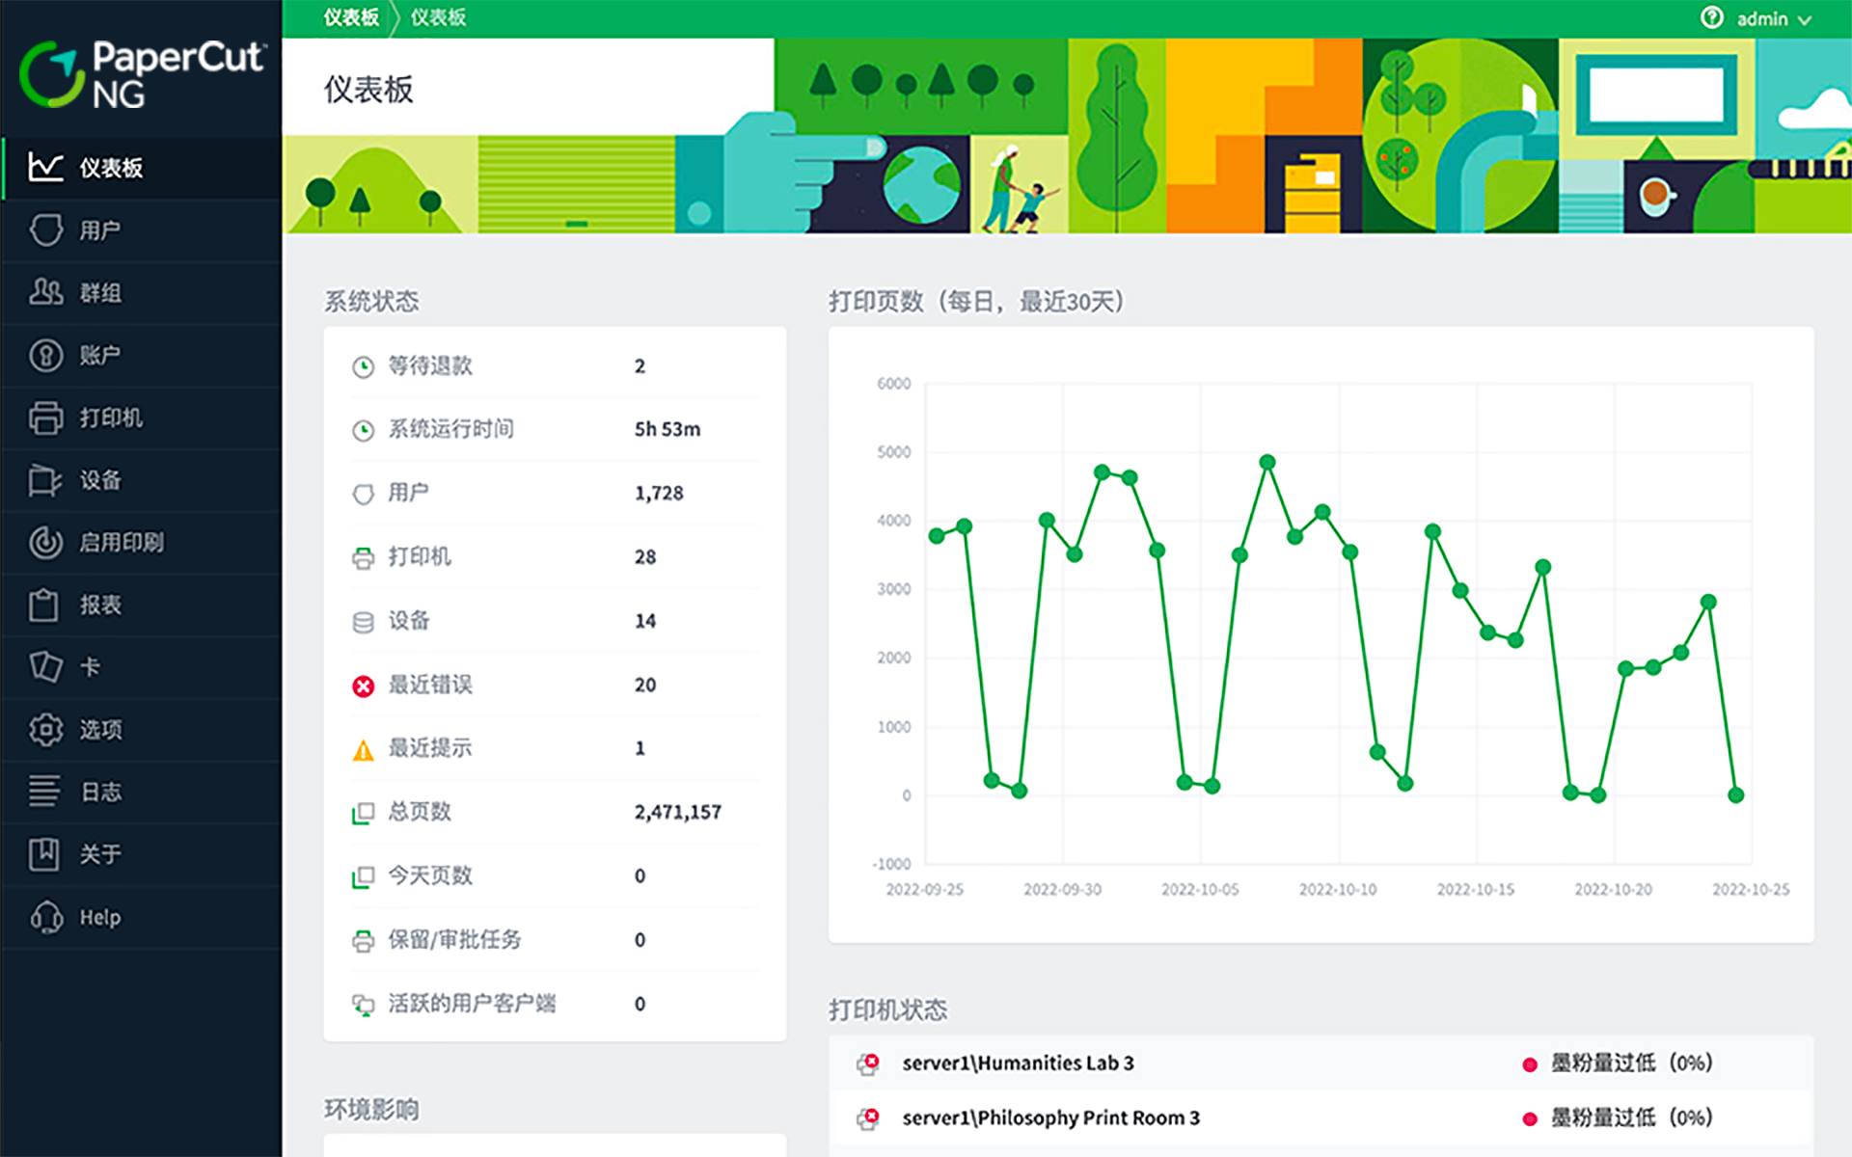This screenshot has height=1157, width=1852.
Task: Select the Devices (设备) sidebar icon
Action: pos(45,480)
